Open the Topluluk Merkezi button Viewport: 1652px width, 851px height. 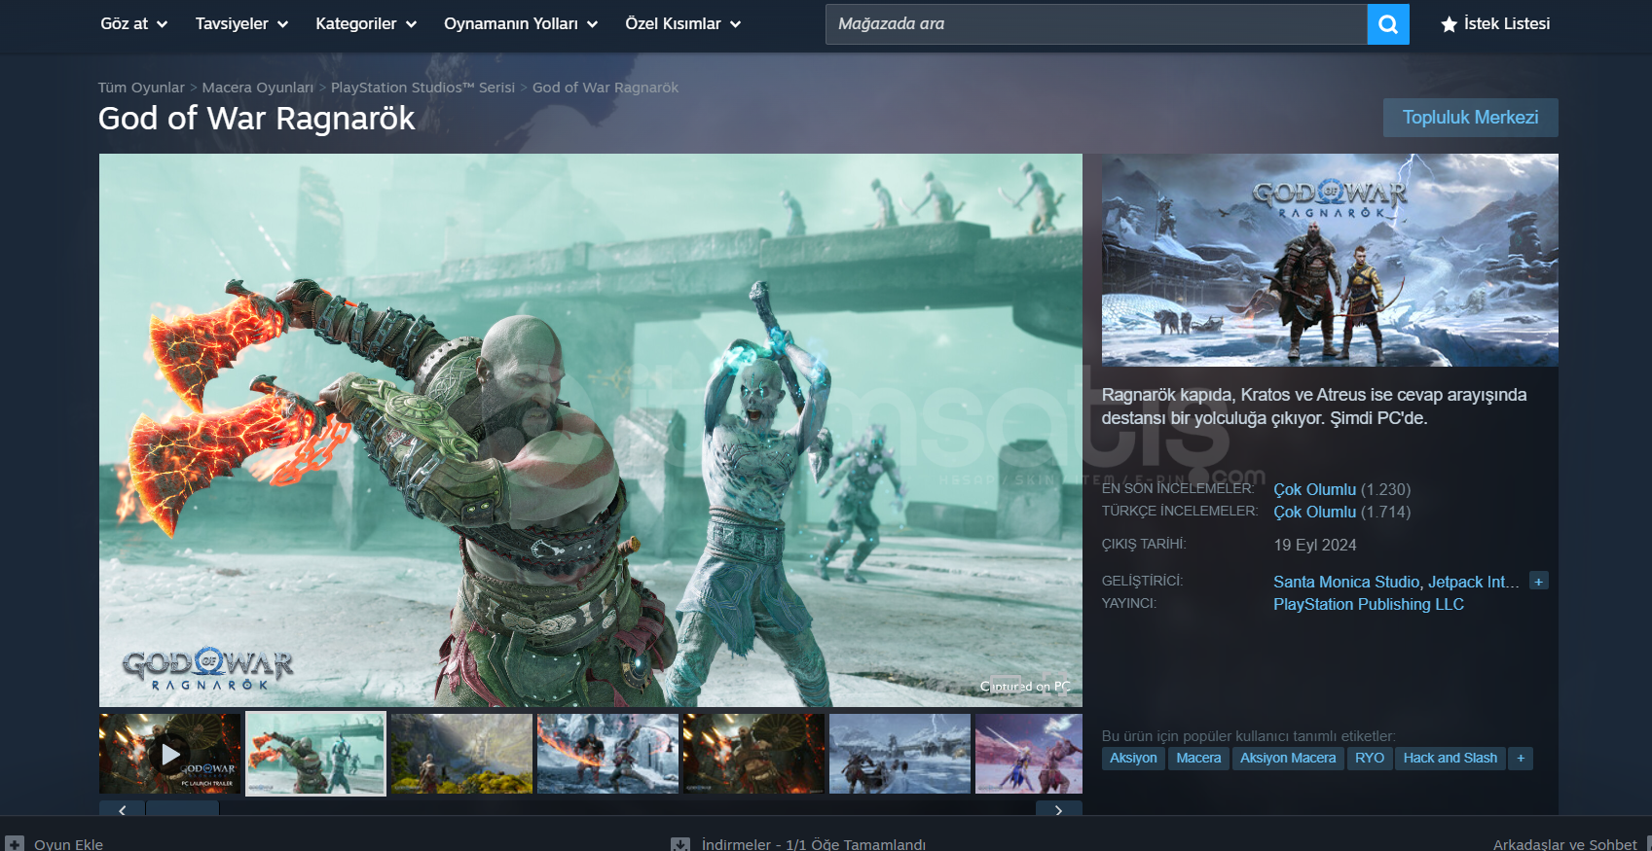coord(1470,118)
